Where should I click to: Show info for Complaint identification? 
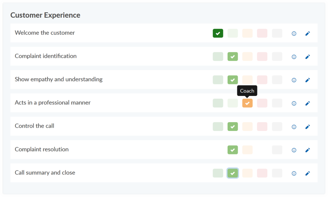tap(294, 57)
